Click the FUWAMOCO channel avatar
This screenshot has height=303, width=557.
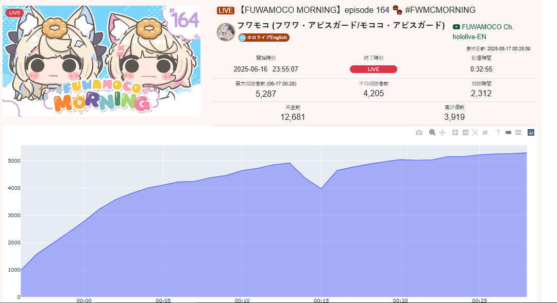tap(226, 32)
